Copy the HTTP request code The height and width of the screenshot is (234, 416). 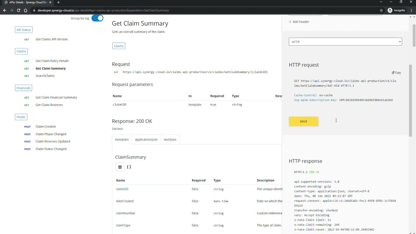[396, 72]
